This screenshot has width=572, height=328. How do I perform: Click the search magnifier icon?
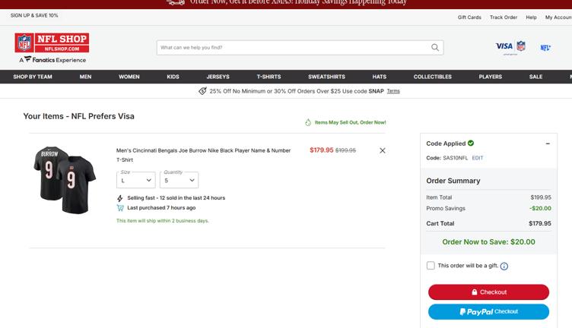coord(435,47)
